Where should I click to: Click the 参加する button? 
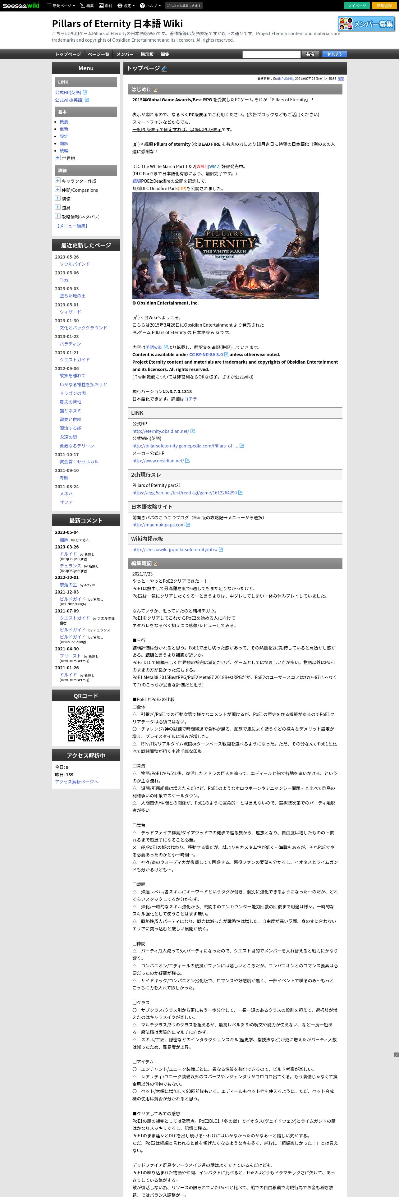tap(334, 54)
